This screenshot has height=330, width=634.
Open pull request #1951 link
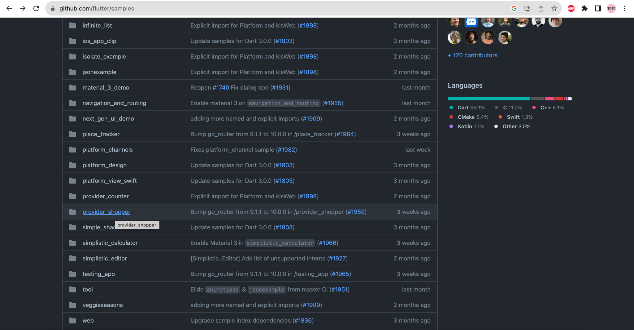tap(339, 289)
